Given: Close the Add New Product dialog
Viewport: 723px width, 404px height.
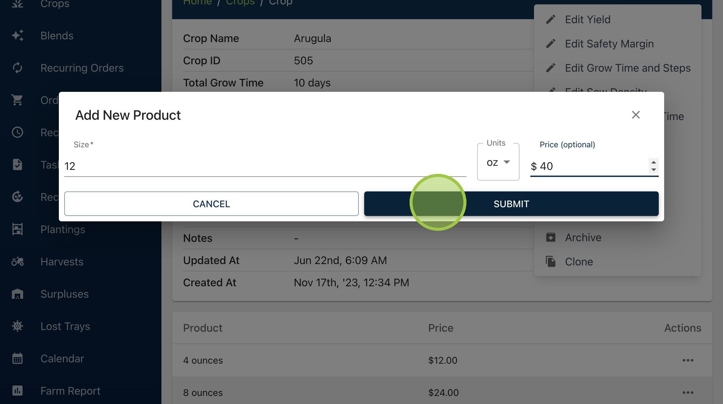Looking at the screenshot, I should 636,115.
